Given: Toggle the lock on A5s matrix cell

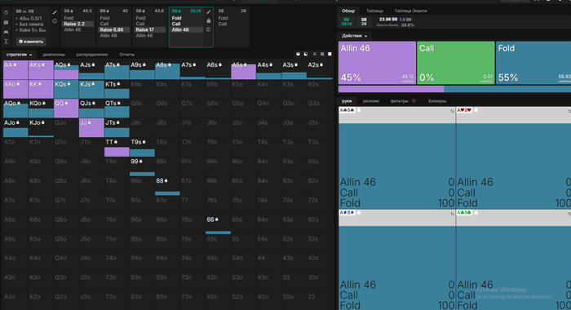Looking at the screenshot, I should tap(246, 64).
